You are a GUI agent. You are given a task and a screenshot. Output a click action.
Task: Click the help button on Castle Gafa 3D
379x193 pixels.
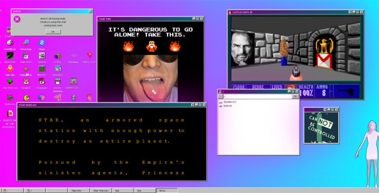click(x=350, y=12)
